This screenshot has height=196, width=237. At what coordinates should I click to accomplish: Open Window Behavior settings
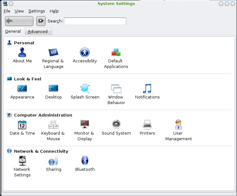tap(116, 89)
